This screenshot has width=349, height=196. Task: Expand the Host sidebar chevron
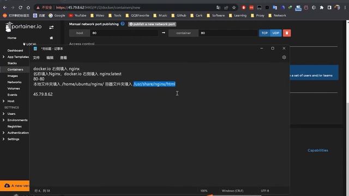3,101
